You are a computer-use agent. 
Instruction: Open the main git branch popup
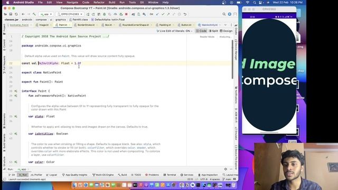click(x=227, y=179)
